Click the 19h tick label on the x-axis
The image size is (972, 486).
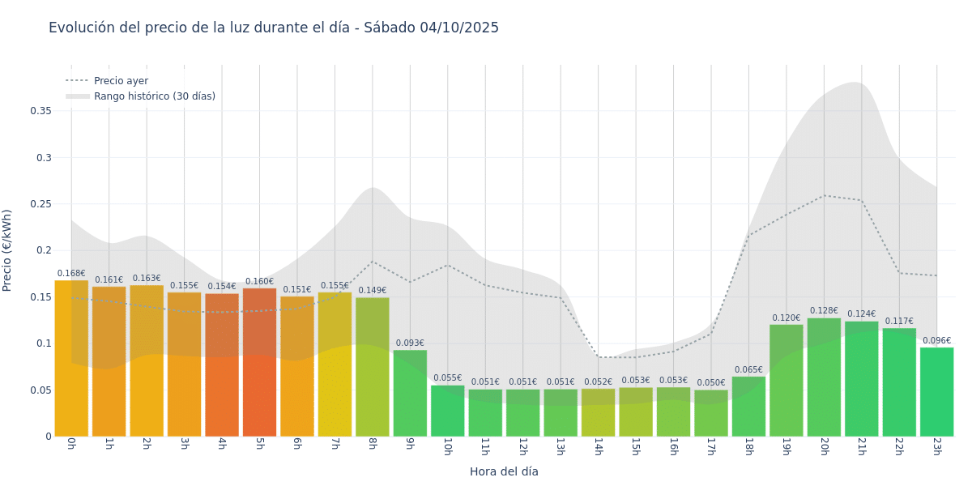click(786, 447)
